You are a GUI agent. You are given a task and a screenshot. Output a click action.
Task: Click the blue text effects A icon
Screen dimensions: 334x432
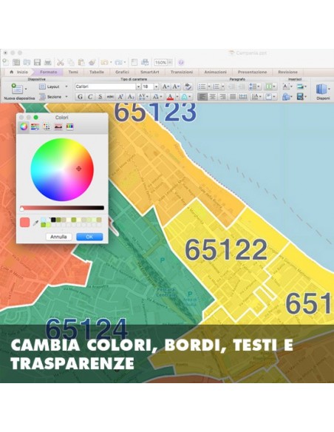click(x=184, y=97)
